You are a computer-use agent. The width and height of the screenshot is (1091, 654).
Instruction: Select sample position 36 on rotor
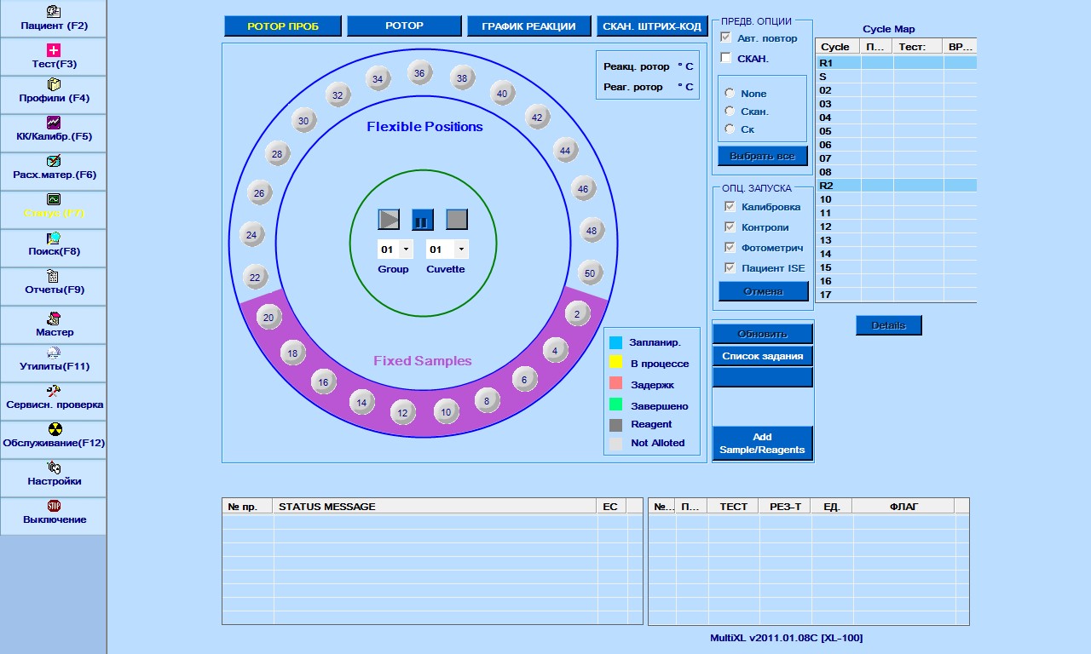419,73
